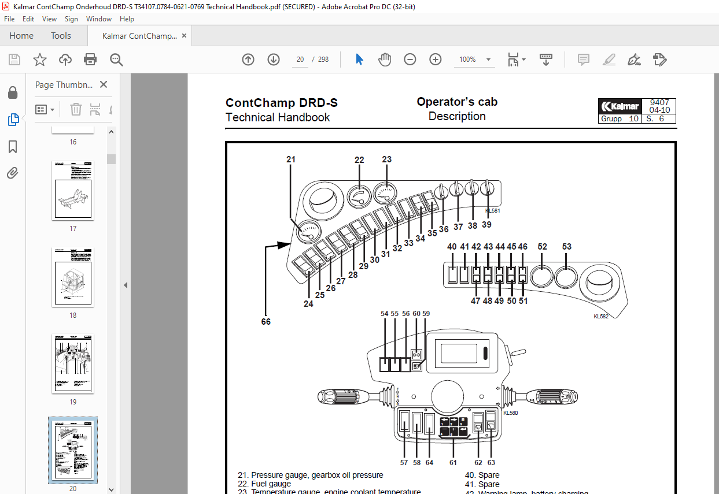This screenshot has width=719, height=494.
Task: Switch to the Tools tab
Action: (x=61, y=36)
